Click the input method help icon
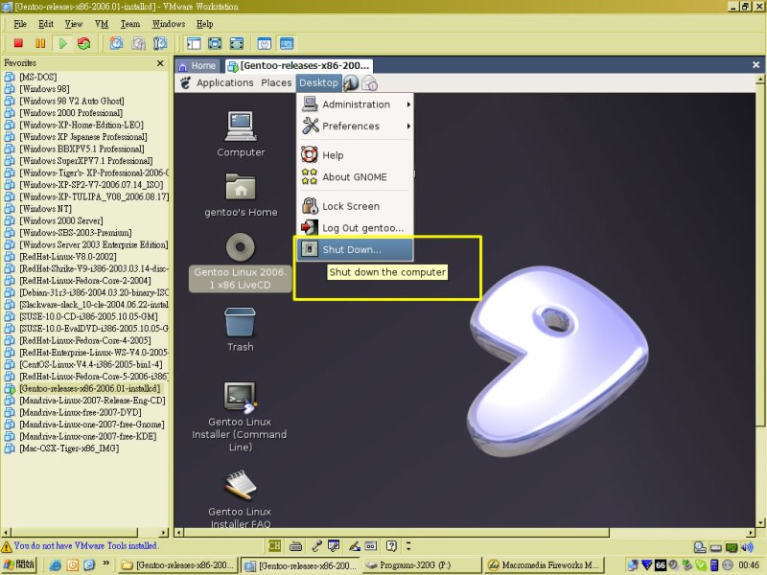This screenshot has width=767, height=575. (x=391, y=546)
